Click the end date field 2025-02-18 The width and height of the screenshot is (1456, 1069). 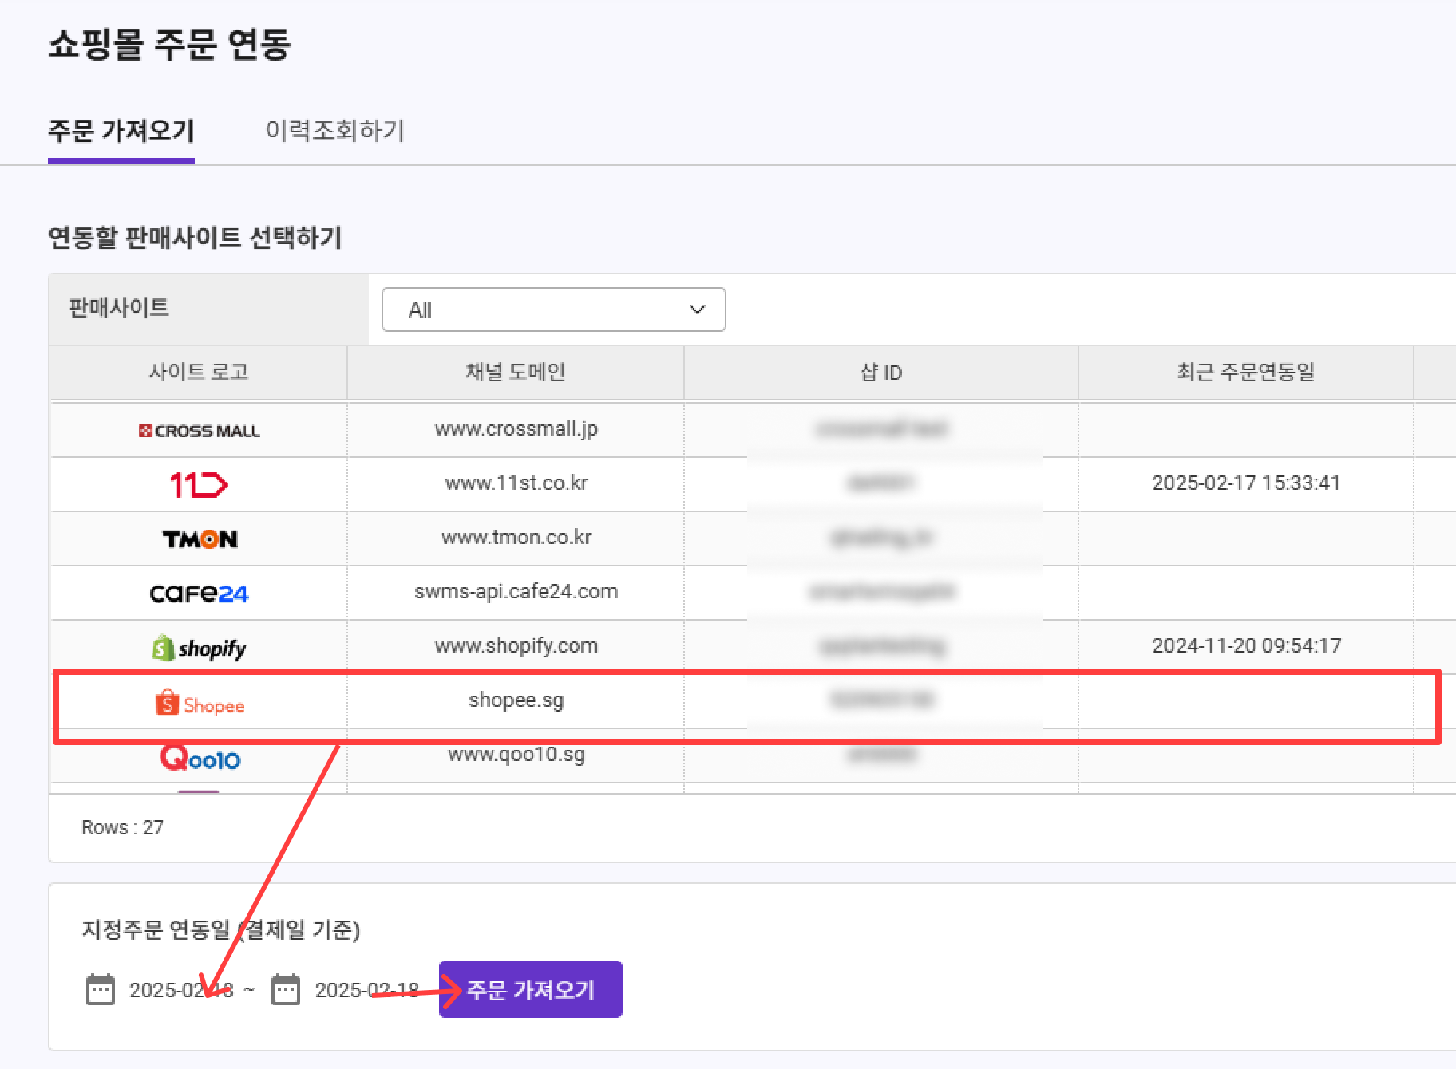pyautogui.click(x=366, y=990)
